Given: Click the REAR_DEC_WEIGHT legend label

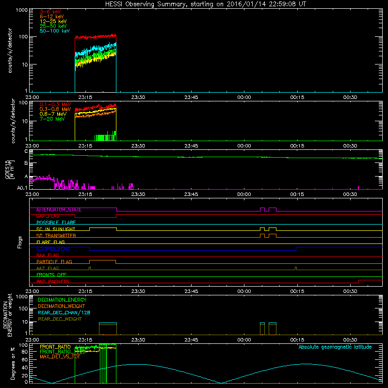Looking at the screenshot, I should tap(60, 319).
